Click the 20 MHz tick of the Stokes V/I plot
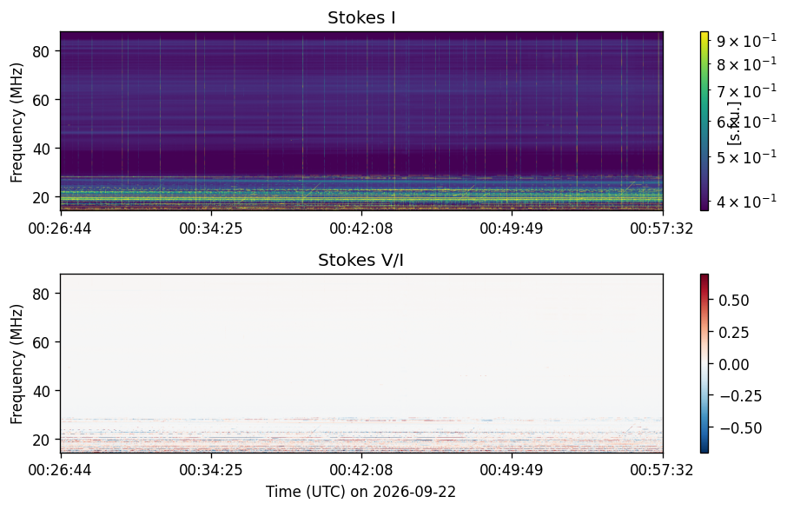The height and width of the screenshot is (510, 787). [41, 440]
